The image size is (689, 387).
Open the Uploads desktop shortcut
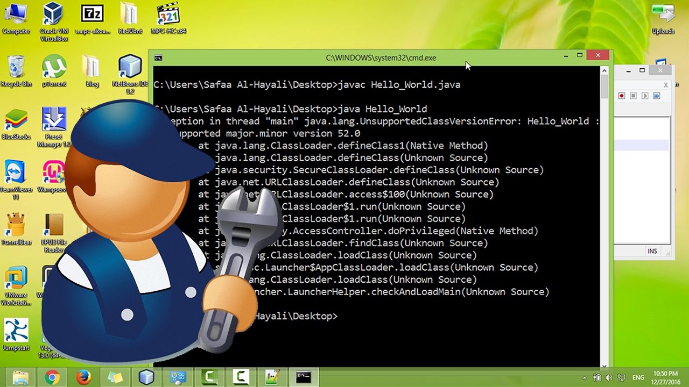[663, 18]
